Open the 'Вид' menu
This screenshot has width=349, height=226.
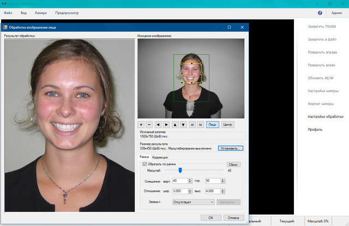coord(23,13)
